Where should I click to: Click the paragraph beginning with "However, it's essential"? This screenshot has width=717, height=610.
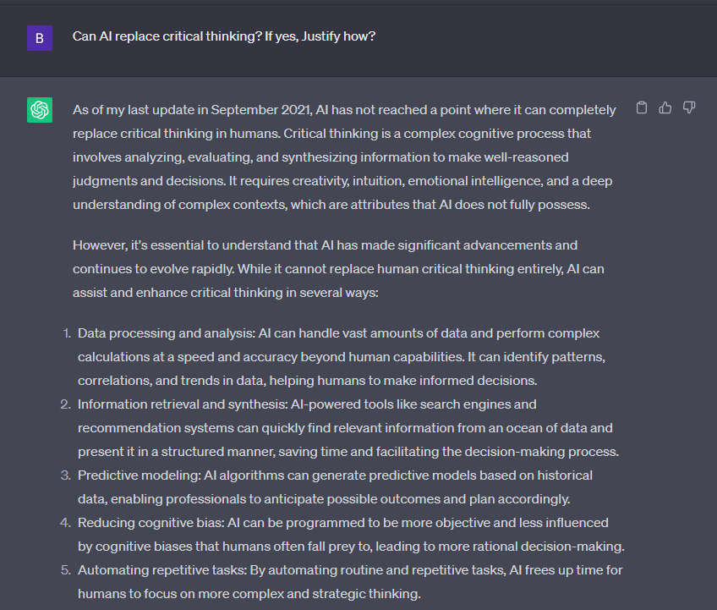pos(338,269)
